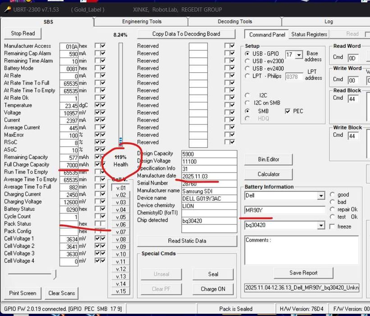The width and height of the screenshot is (370, 316).
Task: Click the Clear Scans button
Action: (62, 293)
